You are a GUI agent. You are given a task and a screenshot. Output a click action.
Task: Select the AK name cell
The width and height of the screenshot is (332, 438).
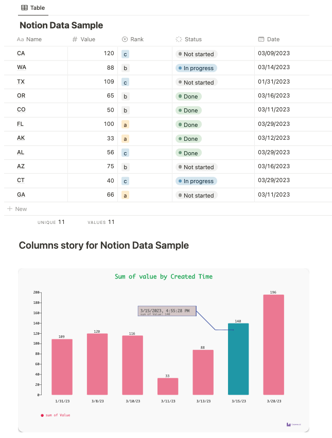pos(21,138)
